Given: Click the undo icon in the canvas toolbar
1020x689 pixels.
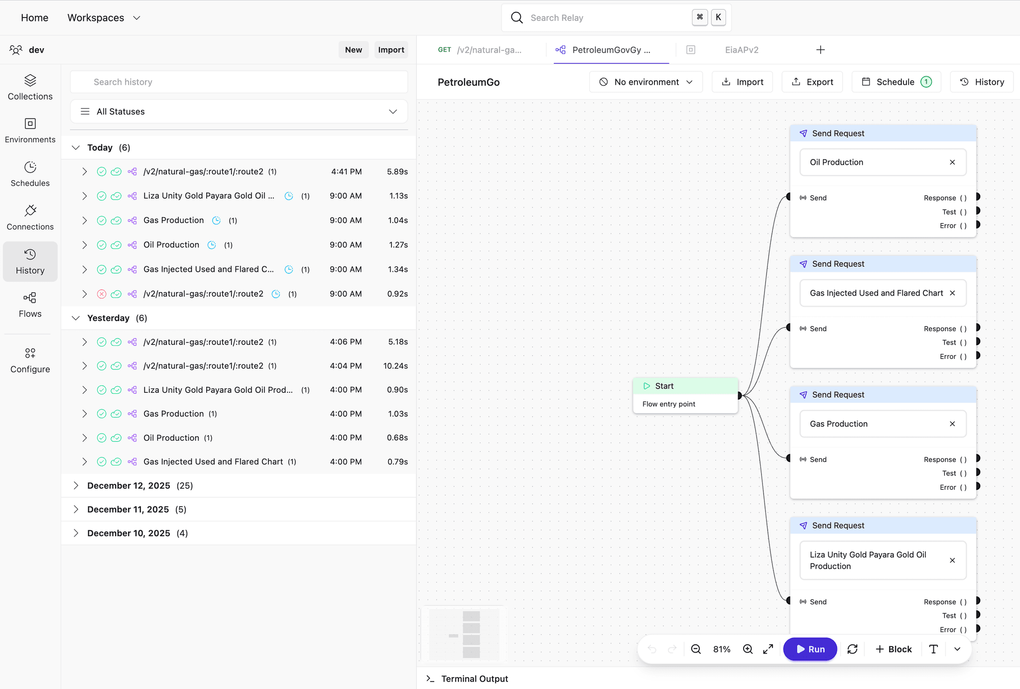Looking at the screenshot, I should coord(652,649).
